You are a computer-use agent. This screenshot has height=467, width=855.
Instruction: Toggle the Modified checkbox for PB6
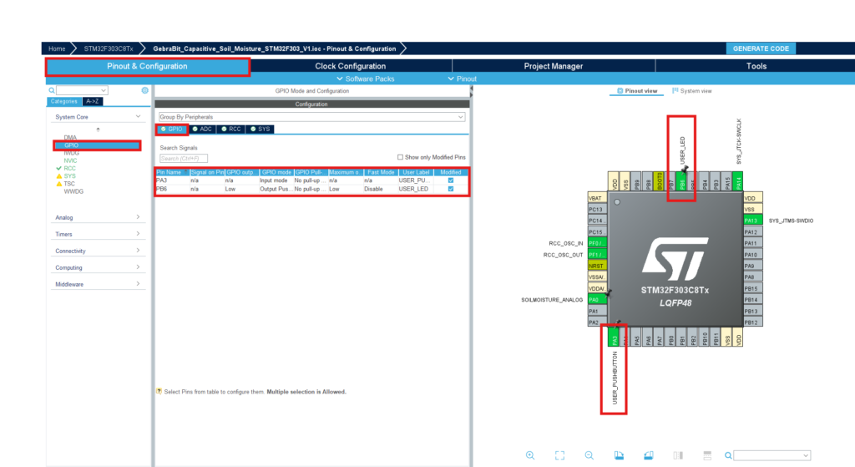click(x=450, y=189)
